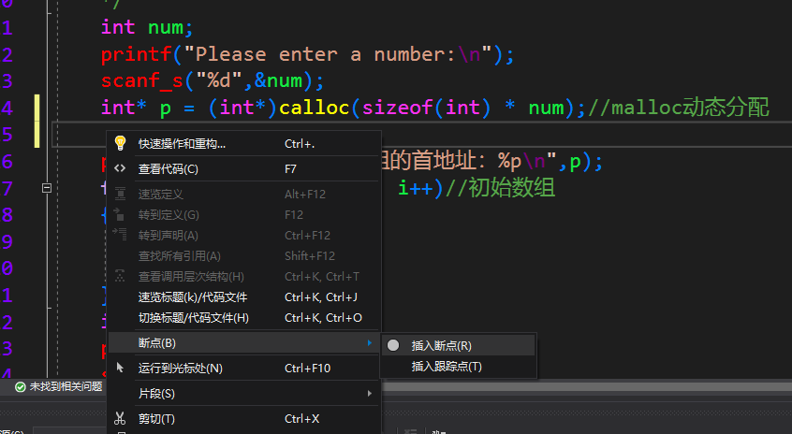Image resolution: width=792 pixels, height=434 pixels.
Task: Select 插入跟踪点(T) in submenu
Action: click(x=458, y=367)
